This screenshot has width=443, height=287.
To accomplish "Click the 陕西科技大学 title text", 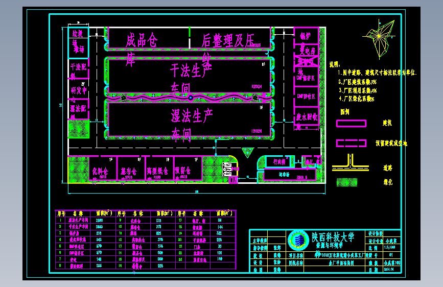I will click(333, 237).
